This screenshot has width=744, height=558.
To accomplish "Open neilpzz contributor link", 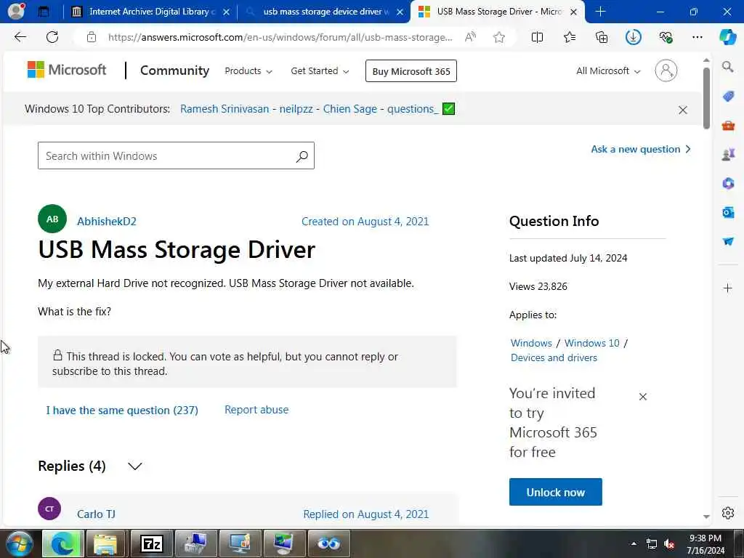I will [x=296, y=109].
